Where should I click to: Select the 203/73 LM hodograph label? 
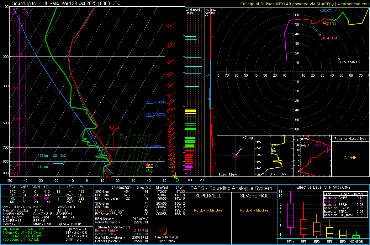pos(329,11)
